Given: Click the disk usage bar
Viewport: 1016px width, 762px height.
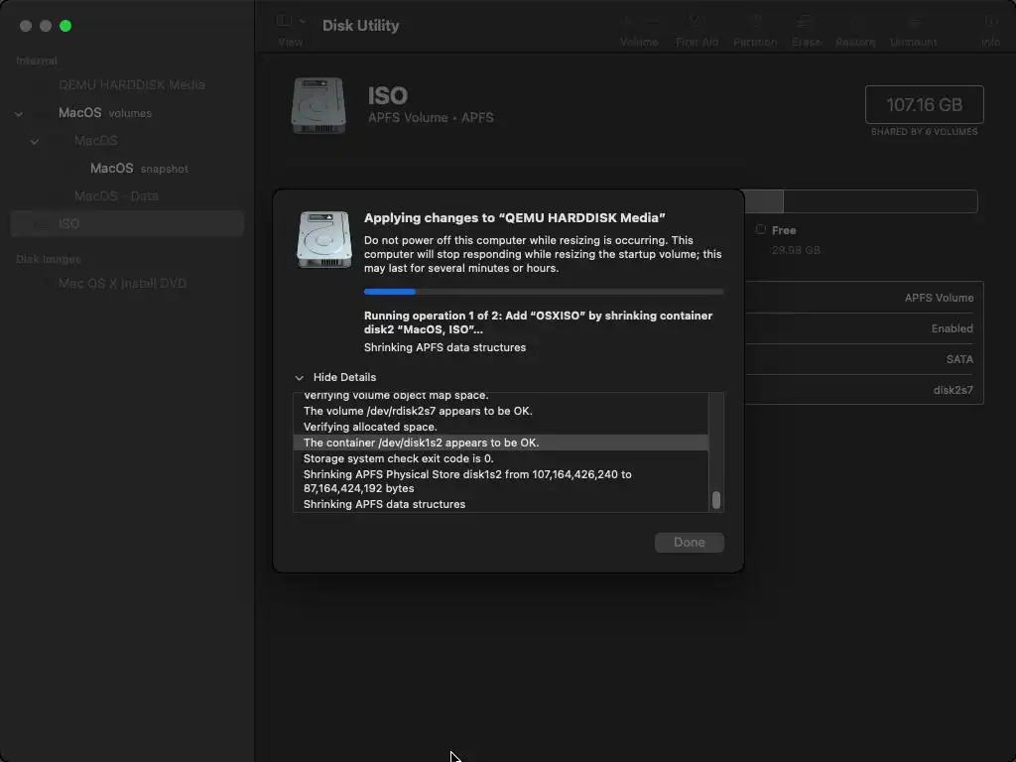Looking at the screenshot, I should pyautogui.click(x=860, y=201).
